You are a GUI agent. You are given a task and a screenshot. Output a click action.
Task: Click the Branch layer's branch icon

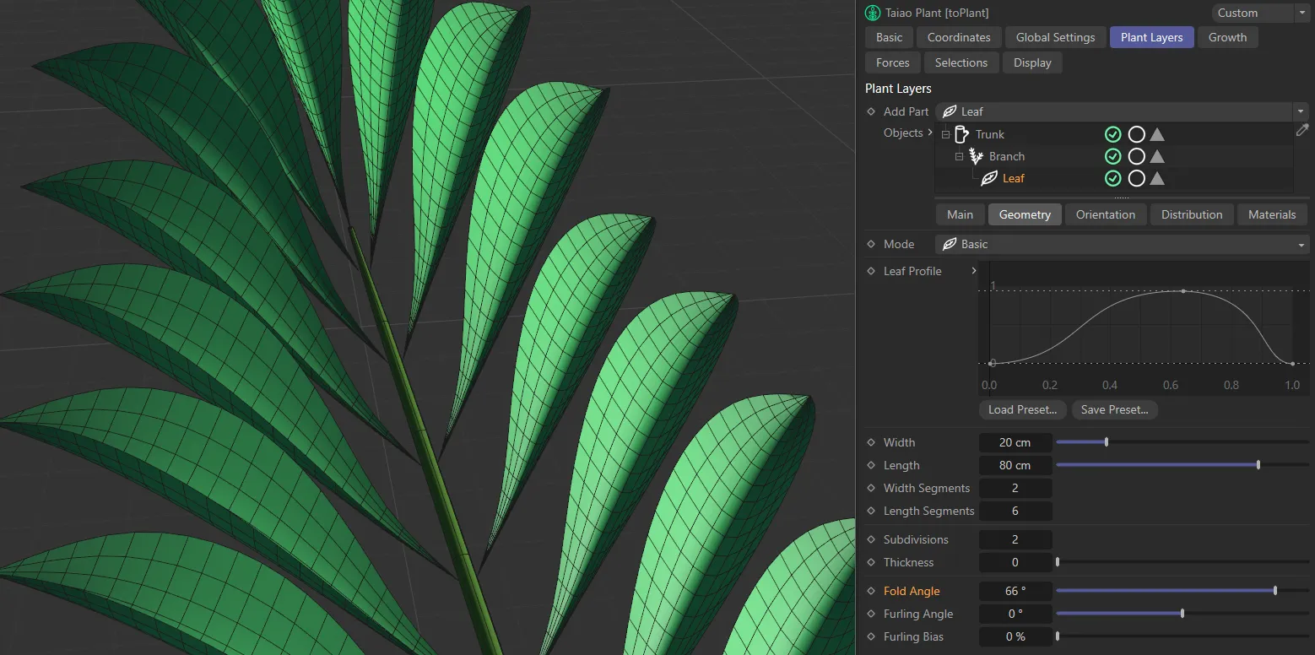(976, 155)
